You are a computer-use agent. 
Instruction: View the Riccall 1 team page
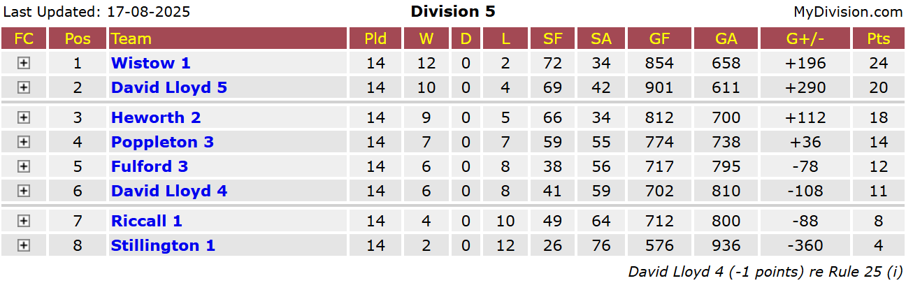point(146,221)
